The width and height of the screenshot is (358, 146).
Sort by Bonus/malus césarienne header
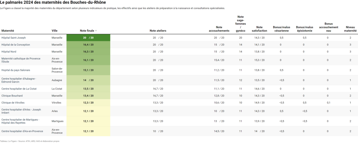[281, 29]
